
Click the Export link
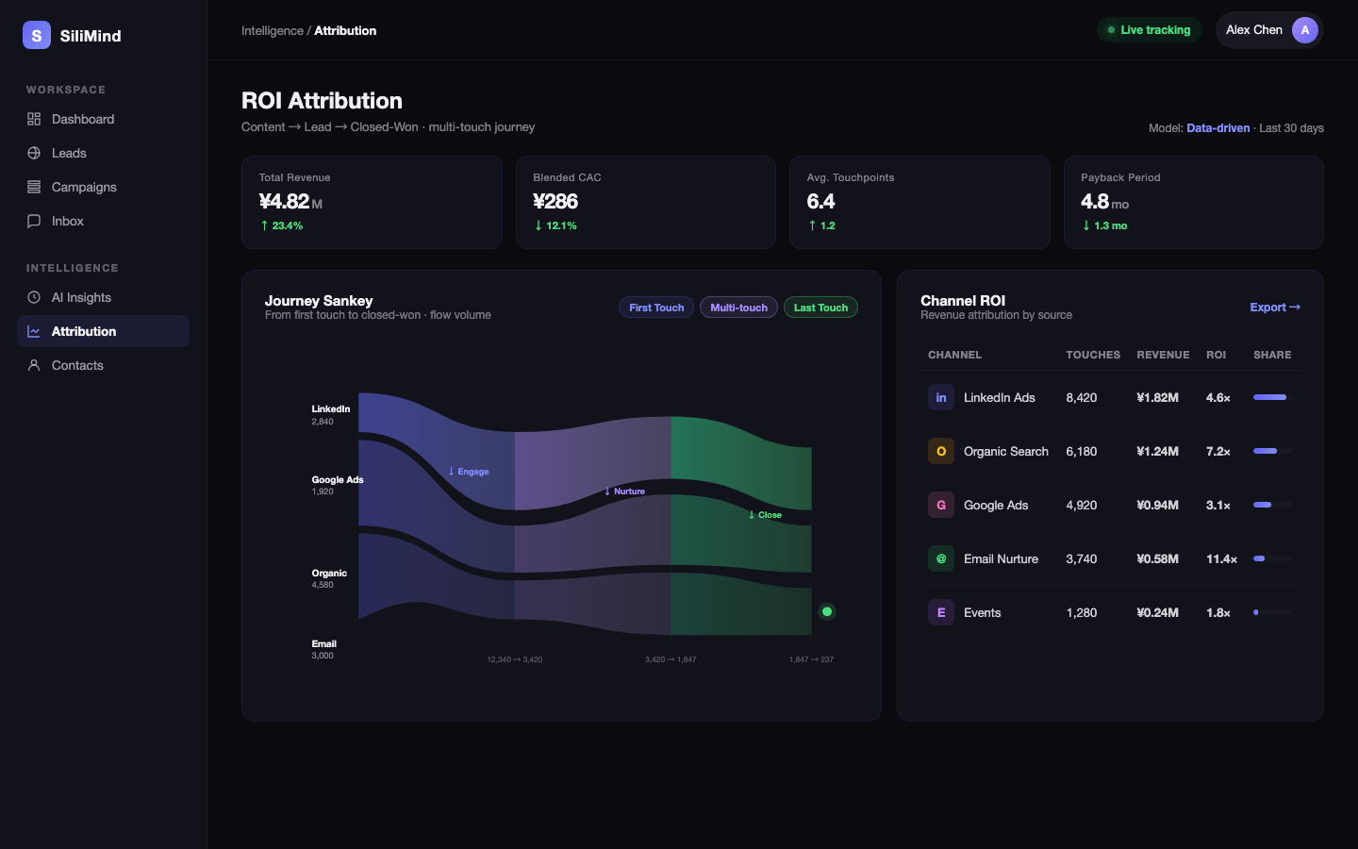[1275, 308]
